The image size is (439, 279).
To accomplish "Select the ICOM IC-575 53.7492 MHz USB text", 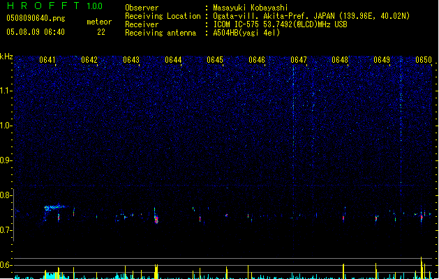I will click(x=281, y=24).
